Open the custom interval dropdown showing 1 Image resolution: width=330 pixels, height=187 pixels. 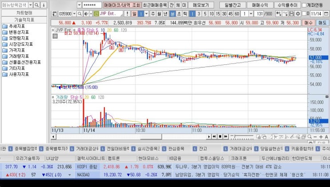tap(251, 14)
